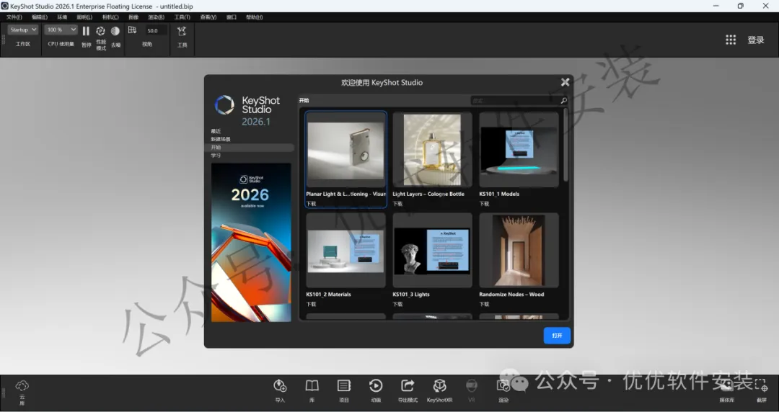
Task: Open the 窗口 menu
Action: point(232,17)
